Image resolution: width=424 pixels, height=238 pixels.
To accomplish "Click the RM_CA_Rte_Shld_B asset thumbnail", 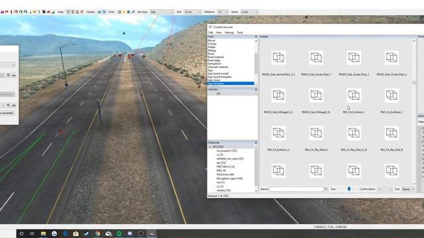I will point(392,133).
